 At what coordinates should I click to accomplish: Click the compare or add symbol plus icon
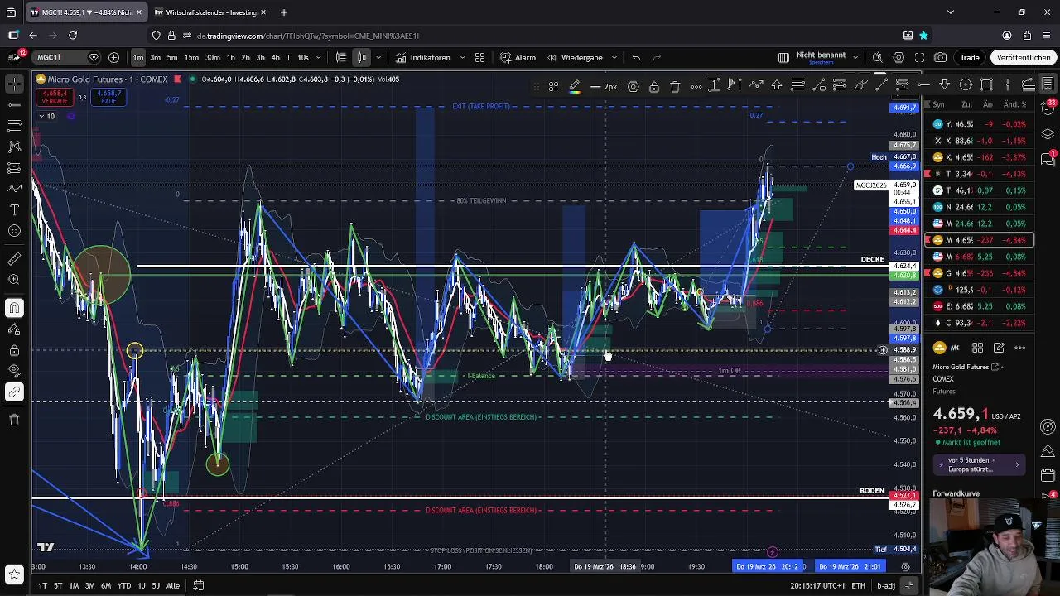point(113,57)
